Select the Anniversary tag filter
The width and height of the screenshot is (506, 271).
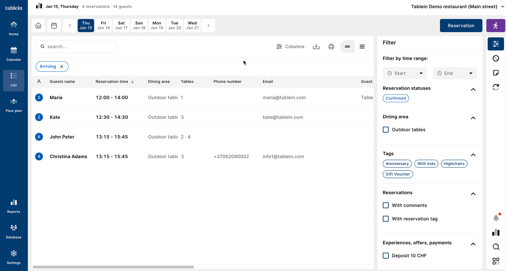(x=397, y=164)
